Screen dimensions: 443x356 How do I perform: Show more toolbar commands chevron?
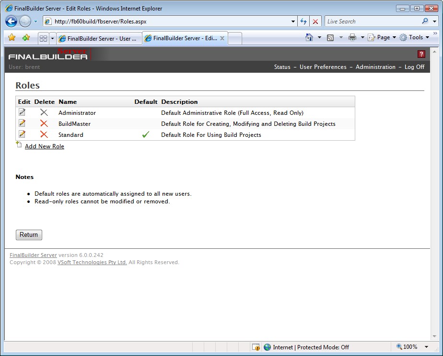point(435,33)
